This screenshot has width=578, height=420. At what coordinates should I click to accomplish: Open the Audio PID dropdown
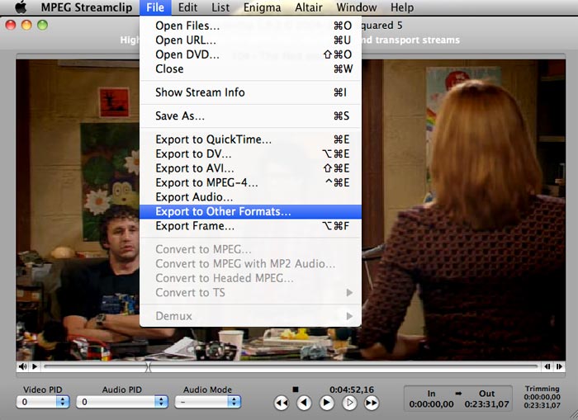pos(122,402)
